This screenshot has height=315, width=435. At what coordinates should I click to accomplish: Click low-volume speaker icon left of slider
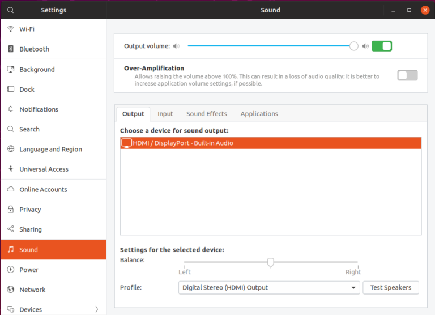point(176,46)
